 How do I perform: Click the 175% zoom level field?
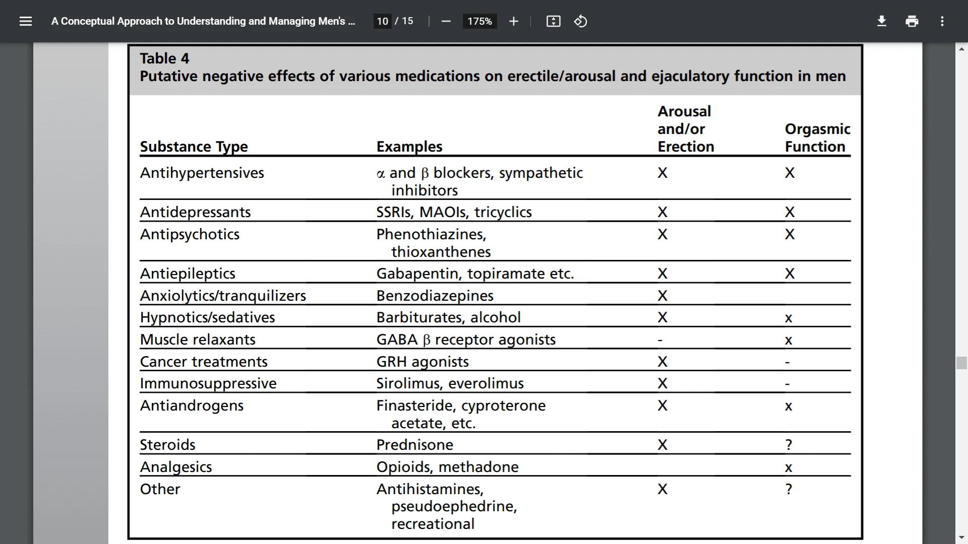[479, 21]
